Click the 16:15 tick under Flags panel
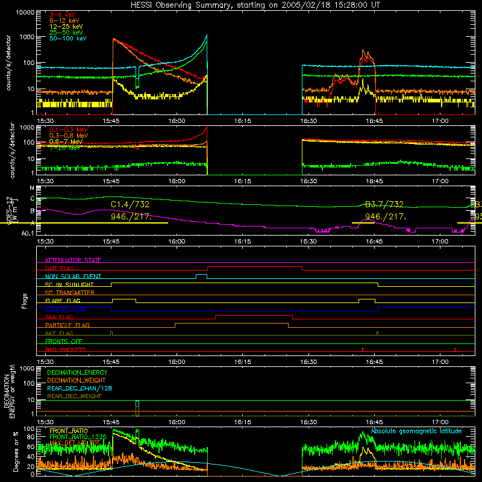The width and height of the screenshot is (482, 482). tap(242, 362)
